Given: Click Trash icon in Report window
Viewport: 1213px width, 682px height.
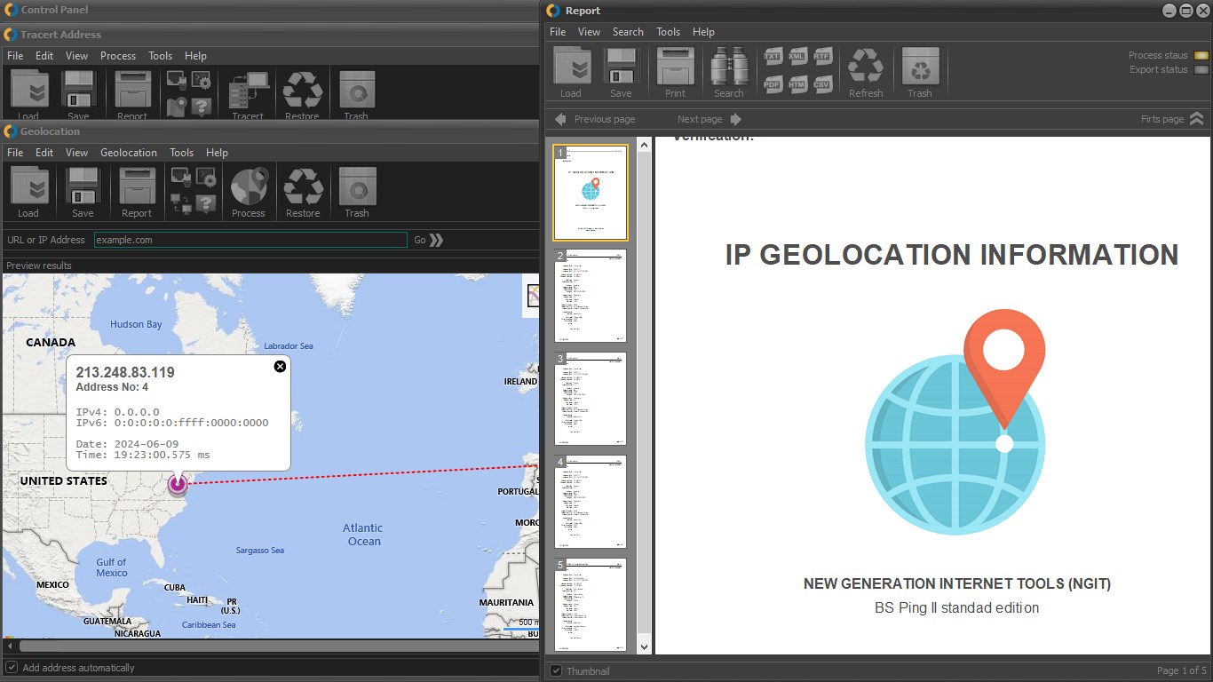Looking at the screenshot, I should point(920,66).
